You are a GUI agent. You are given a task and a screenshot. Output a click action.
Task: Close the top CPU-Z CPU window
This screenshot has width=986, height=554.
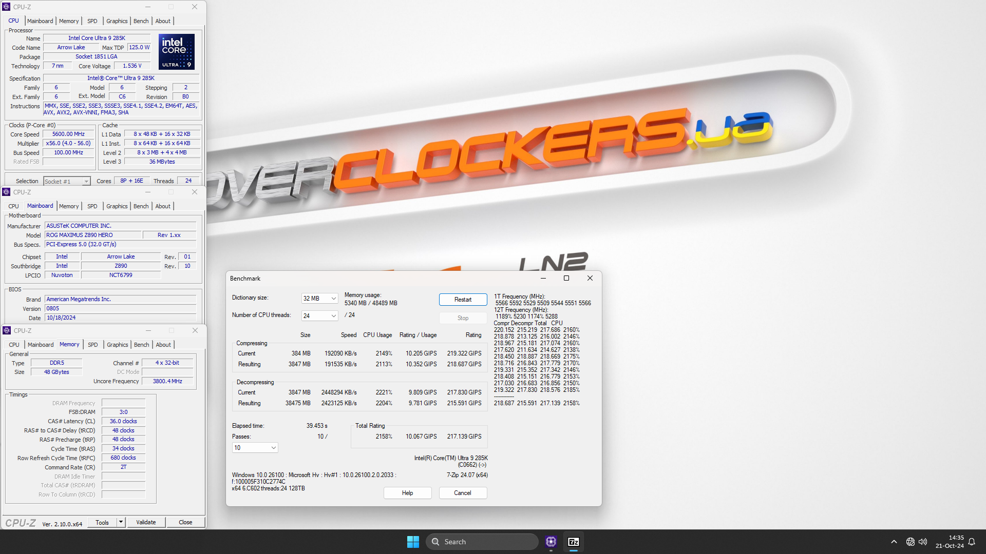195,7
